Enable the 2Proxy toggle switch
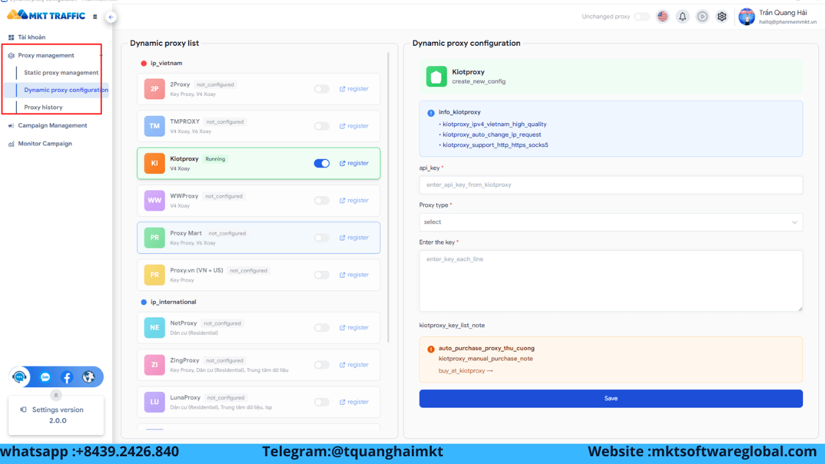The height and width of the screenshot is (464, 825). [322, 89]
